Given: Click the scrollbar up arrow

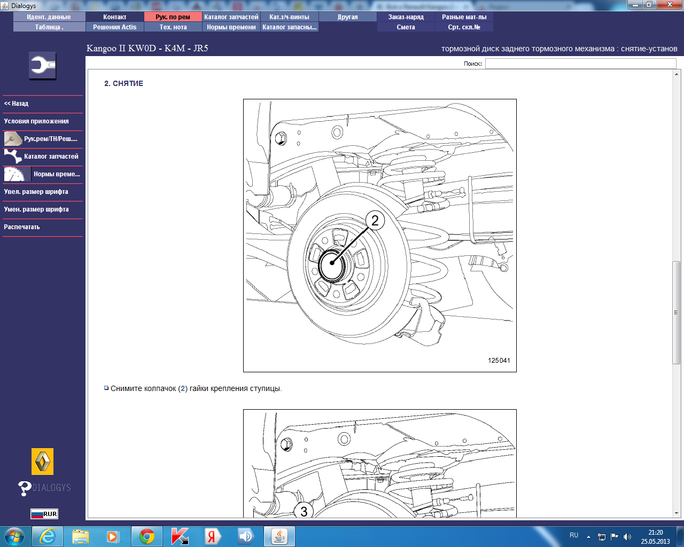Looking at the screenshot, I should (x=676, y=74).
